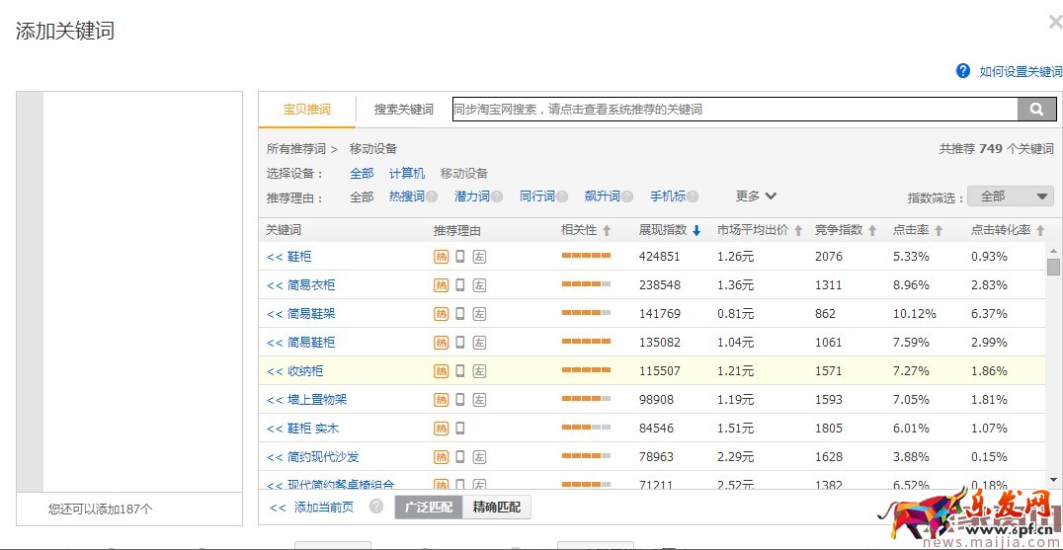Select 广泛匹配 broad match mode

(429, 507)
